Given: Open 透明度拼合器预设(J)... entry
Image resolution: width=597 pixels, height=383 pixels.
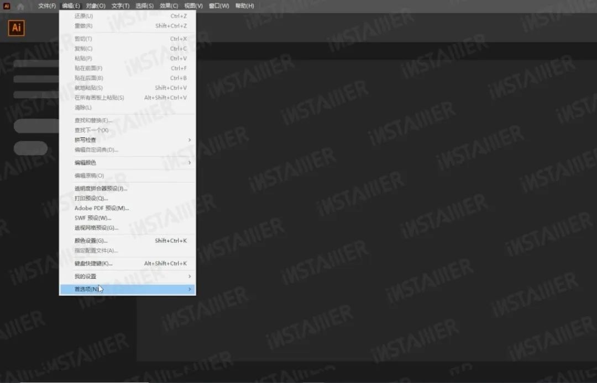Looking at the screenshot, I should click(x=128, y=188).
